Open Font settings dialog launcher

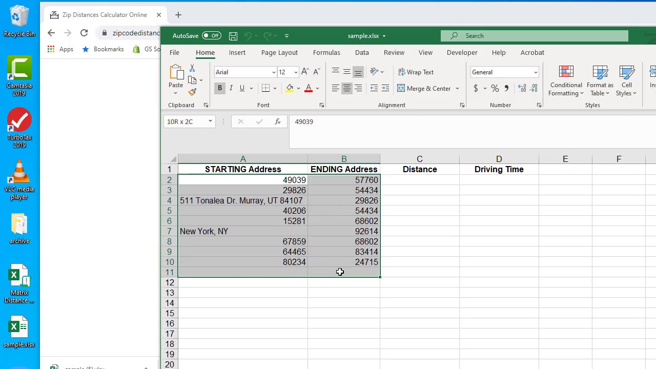click(x=322, y=105)
